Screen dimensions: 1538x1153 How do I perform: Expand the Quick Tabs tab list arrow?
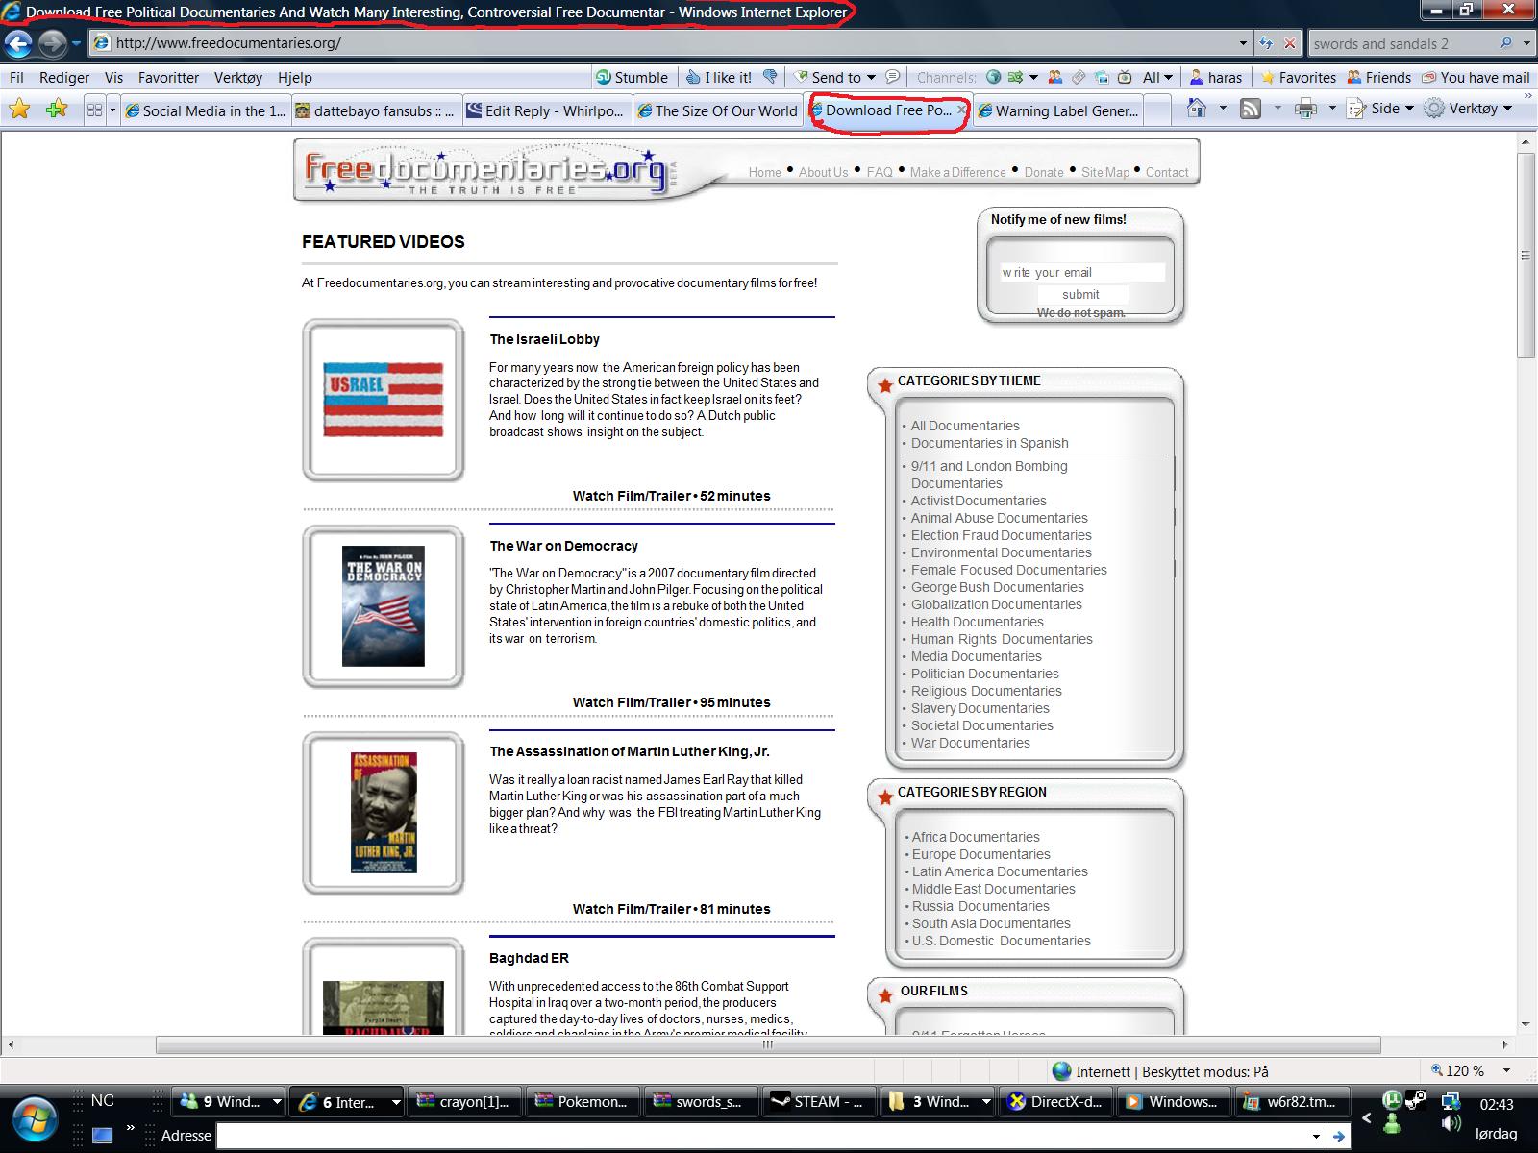point(112,110)
